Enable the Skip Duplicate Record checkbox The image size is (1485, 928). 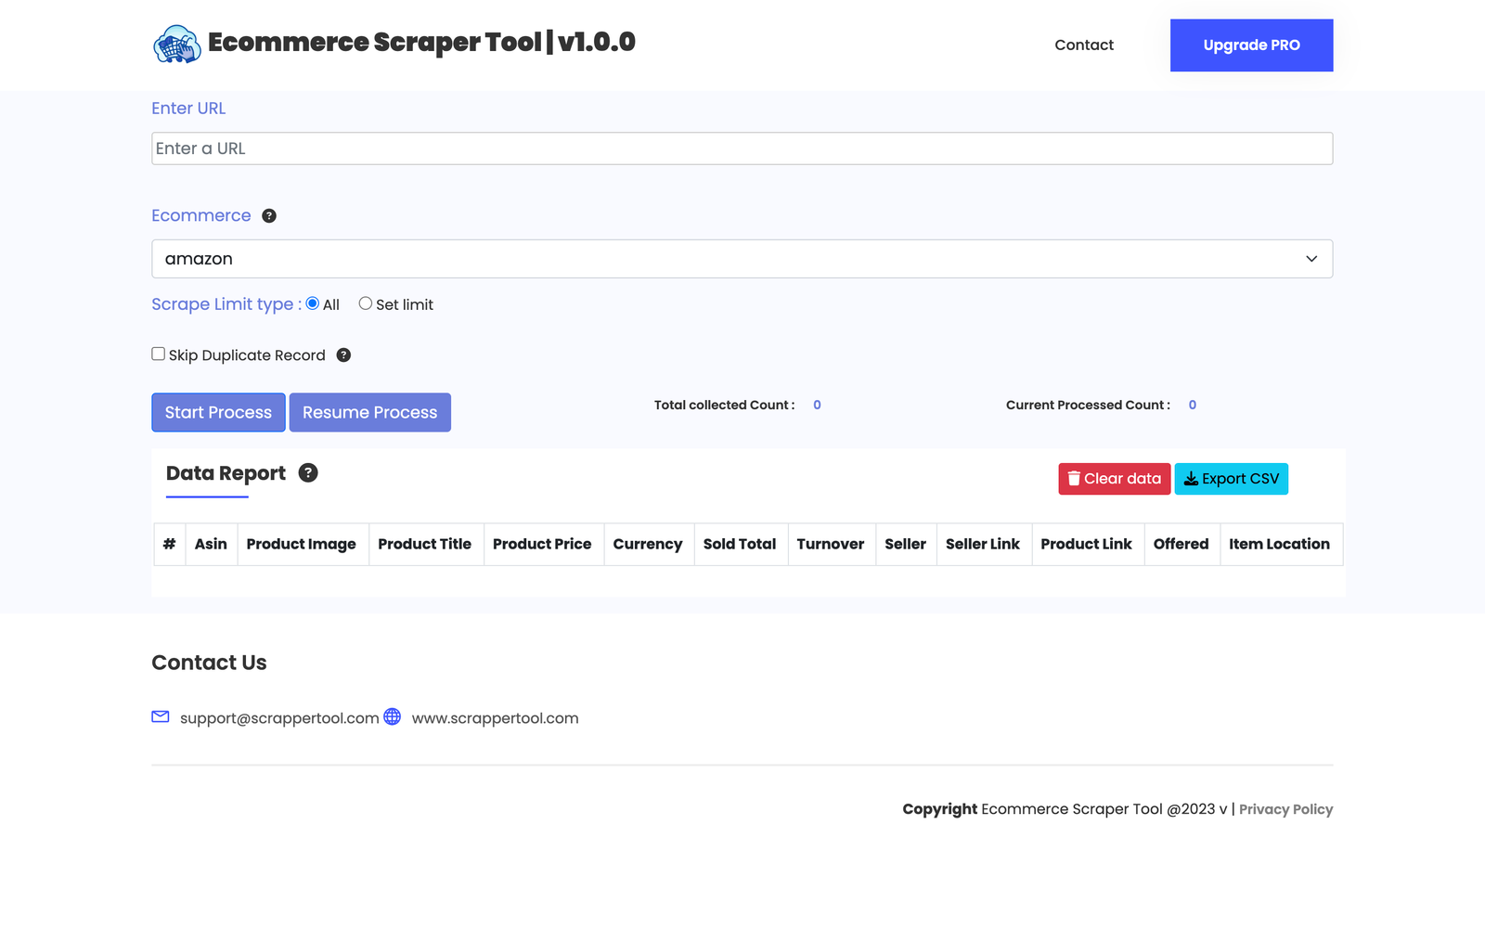(159, 354)
